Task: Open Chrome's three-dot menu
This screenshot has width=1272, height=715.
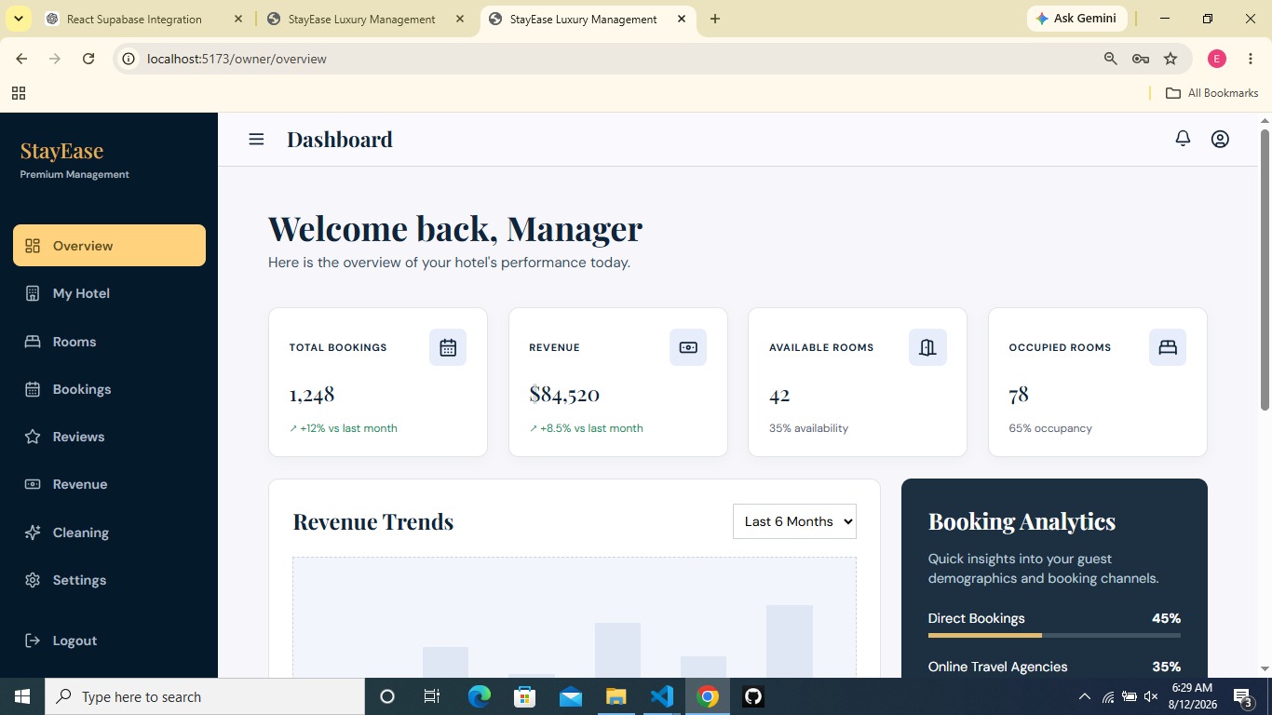Action: pyautogui.click(x=1251, y=59)
